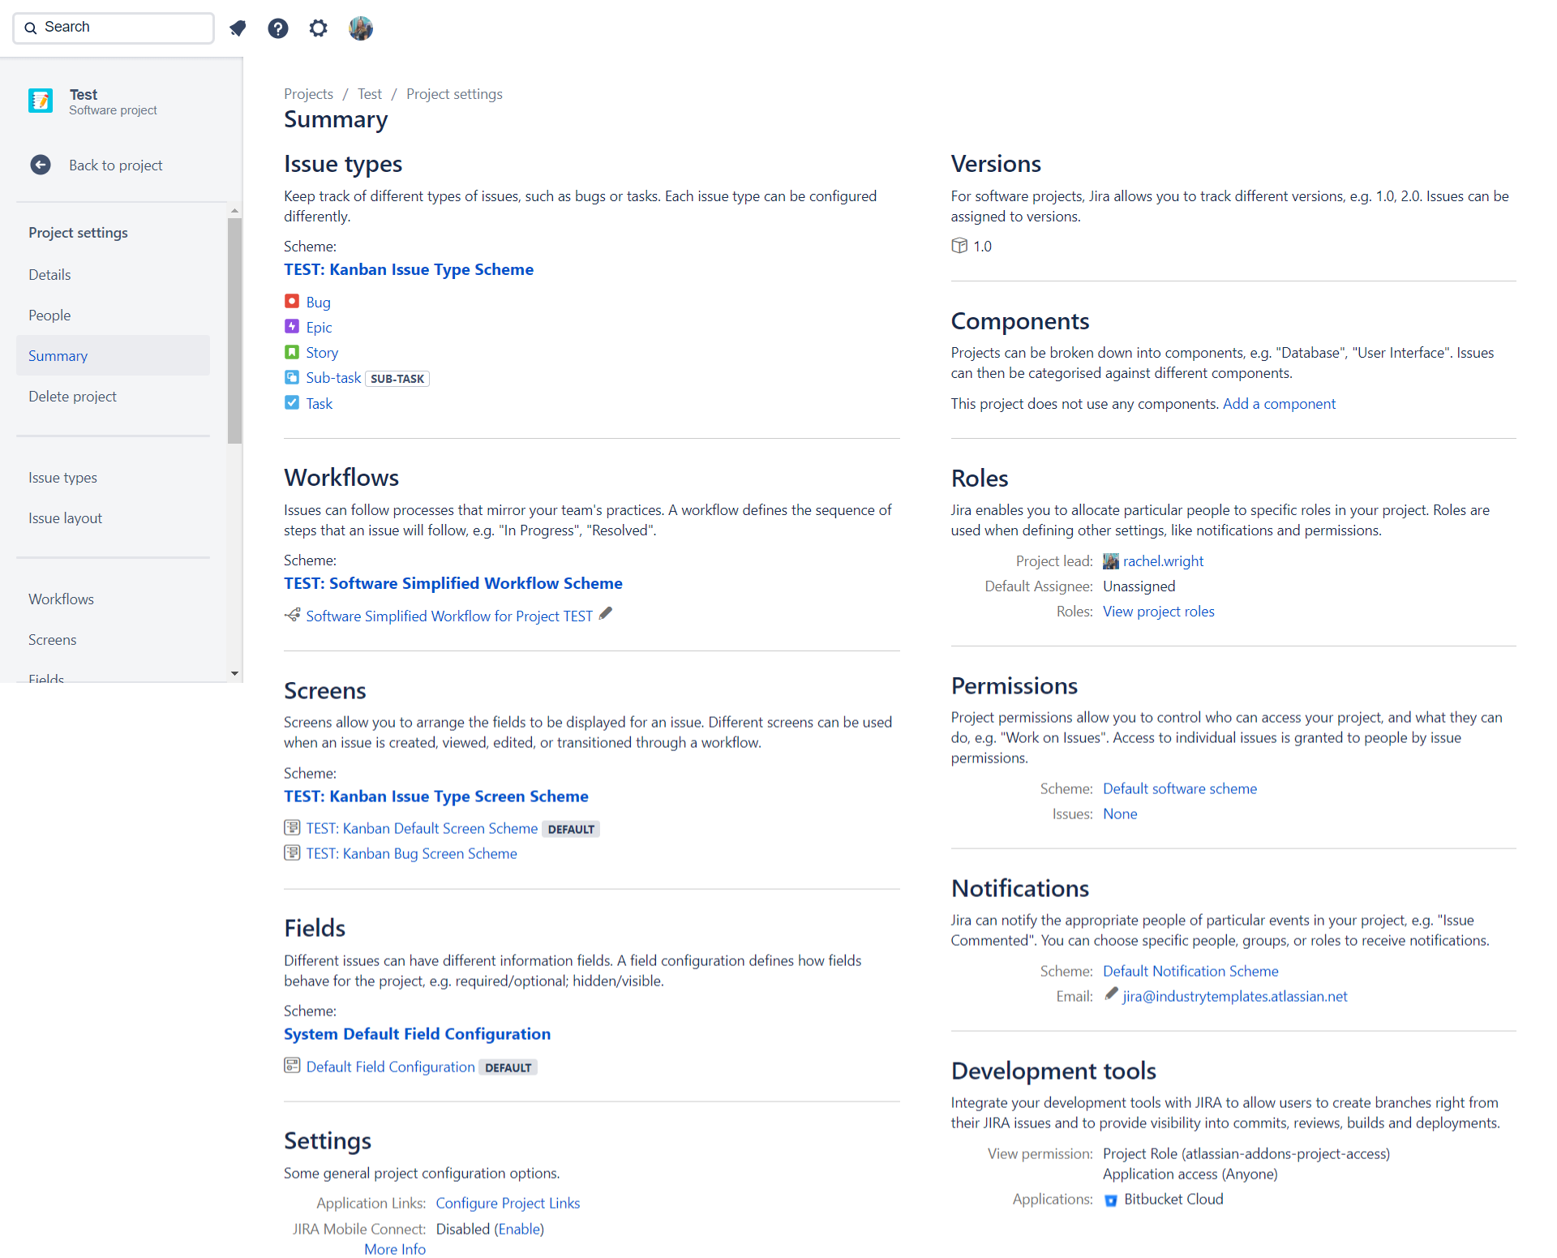Edit workflow using the pencil icon
This screenshot has height=1258, width=1557.
606,614
